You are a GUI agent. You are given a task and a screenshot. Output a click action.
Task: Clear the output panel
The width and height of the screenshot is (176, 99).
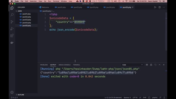(x=147, y=65)
